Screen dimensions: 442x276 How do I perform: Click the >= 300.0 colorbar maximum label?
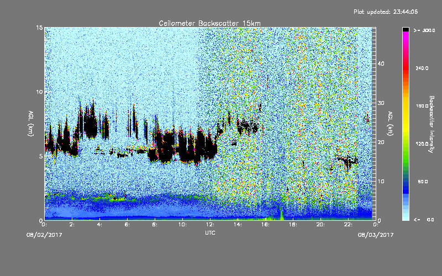tap(424, 30)
